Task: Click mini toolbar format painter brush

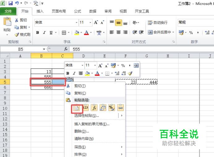Action: tap(130, 74)
